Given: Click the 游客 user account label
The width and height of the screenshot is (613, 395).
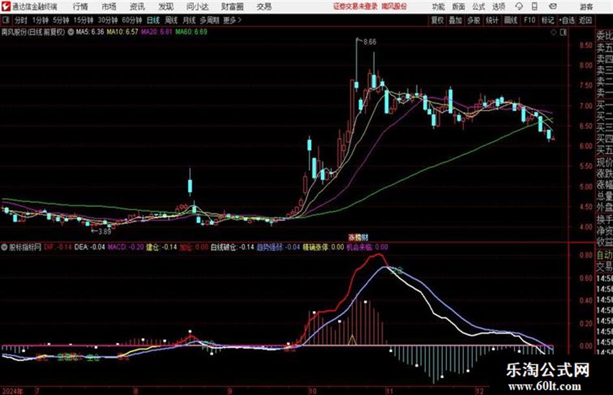Looking at the screenshot, I should click(x=586, y=6).
